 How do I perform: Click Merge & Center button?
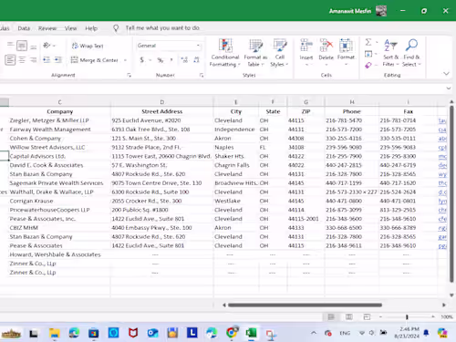tap(95, 60)
